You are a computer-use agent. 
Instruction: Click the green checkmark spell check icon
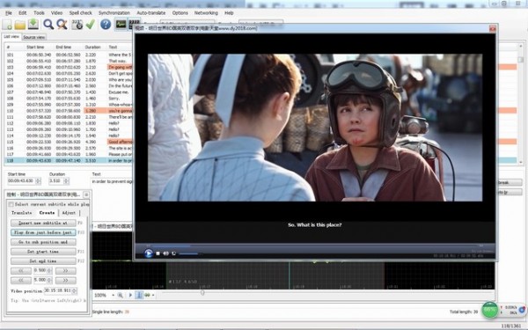click(90, 25)
